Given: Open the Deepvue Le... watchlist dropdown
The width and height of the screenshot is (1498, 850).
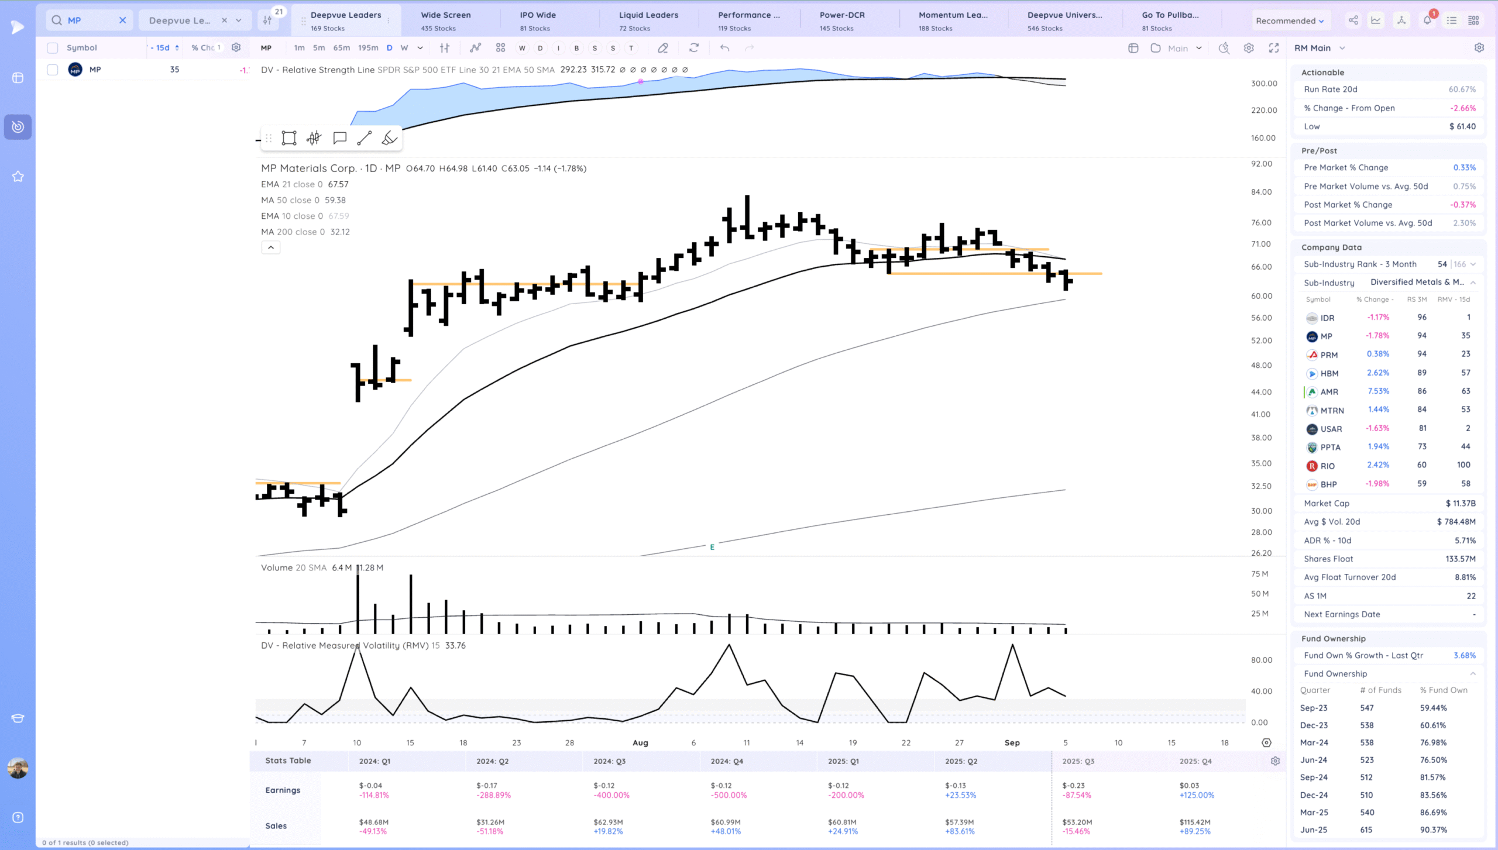Looking at the screenshot, I should pos(239,20).
